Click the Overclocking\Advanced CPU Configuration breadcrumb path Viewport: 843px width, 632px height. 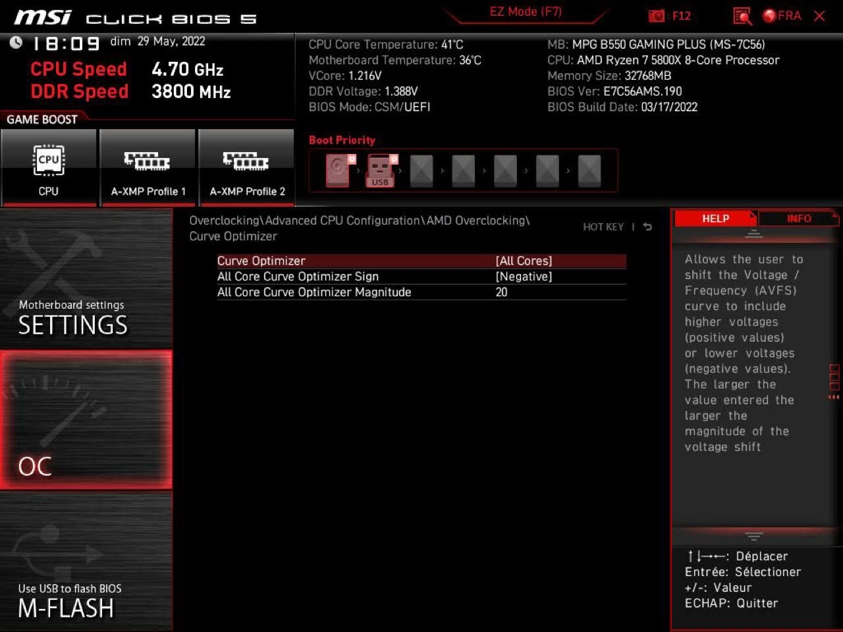(x=360, y=228)
